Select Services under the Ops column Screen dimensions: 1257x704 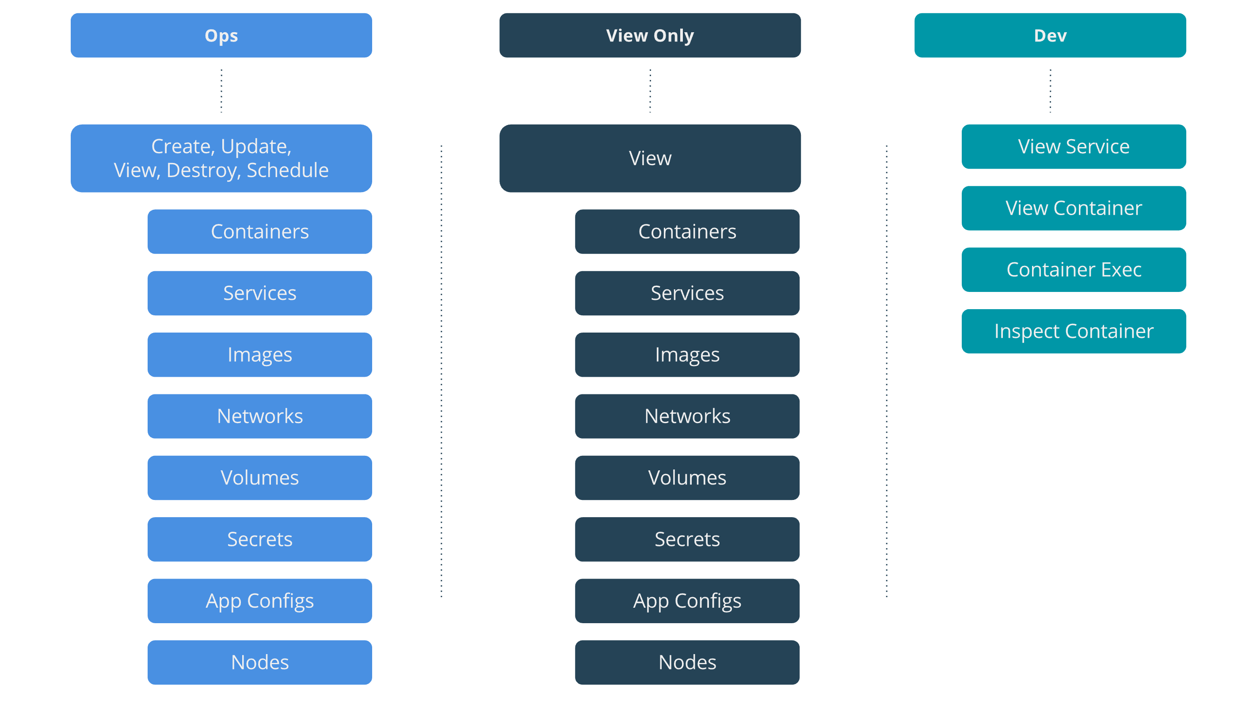point(259,293)
